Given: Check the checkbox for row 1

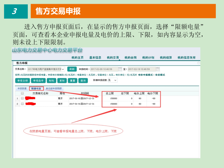Looking at the screenshot, I should click(22, 99).
